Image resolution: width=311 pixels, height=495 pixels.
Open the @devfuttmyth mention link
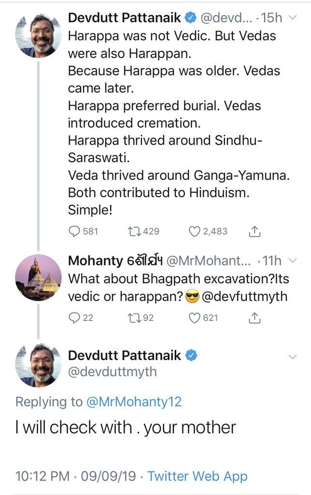(245, 296)
